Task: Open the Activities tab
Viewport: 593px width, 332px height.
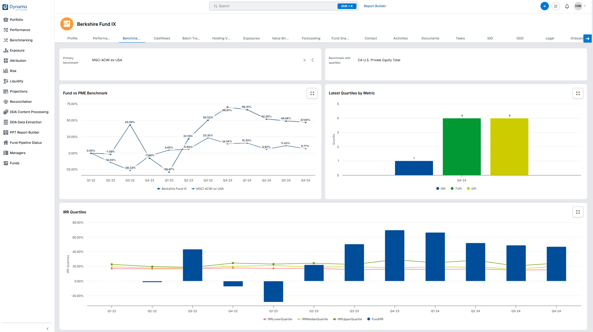Action: point(401,39)
